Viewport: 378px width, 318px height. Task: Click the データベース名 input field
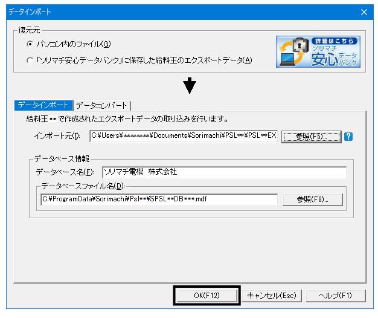coord(224,172)
